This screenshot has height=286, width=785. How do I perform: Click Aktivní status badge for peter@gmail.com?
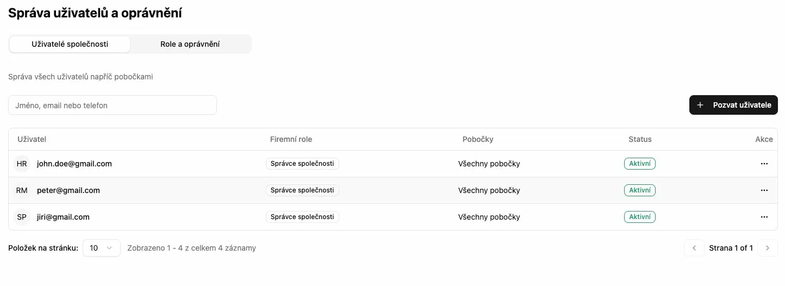639,190
